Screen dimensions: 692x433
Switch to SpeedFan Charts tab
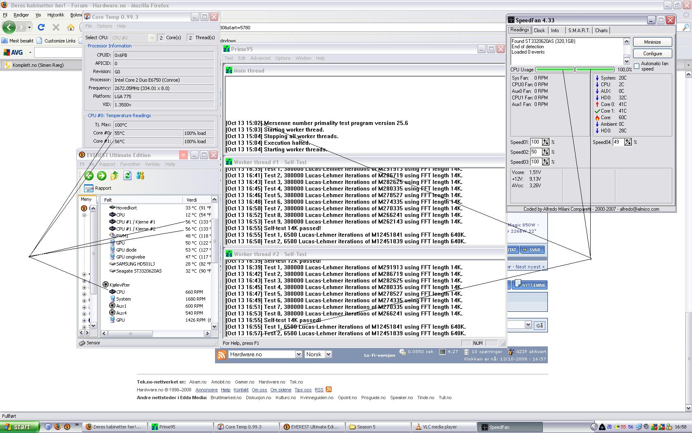(x=601, y=31)
